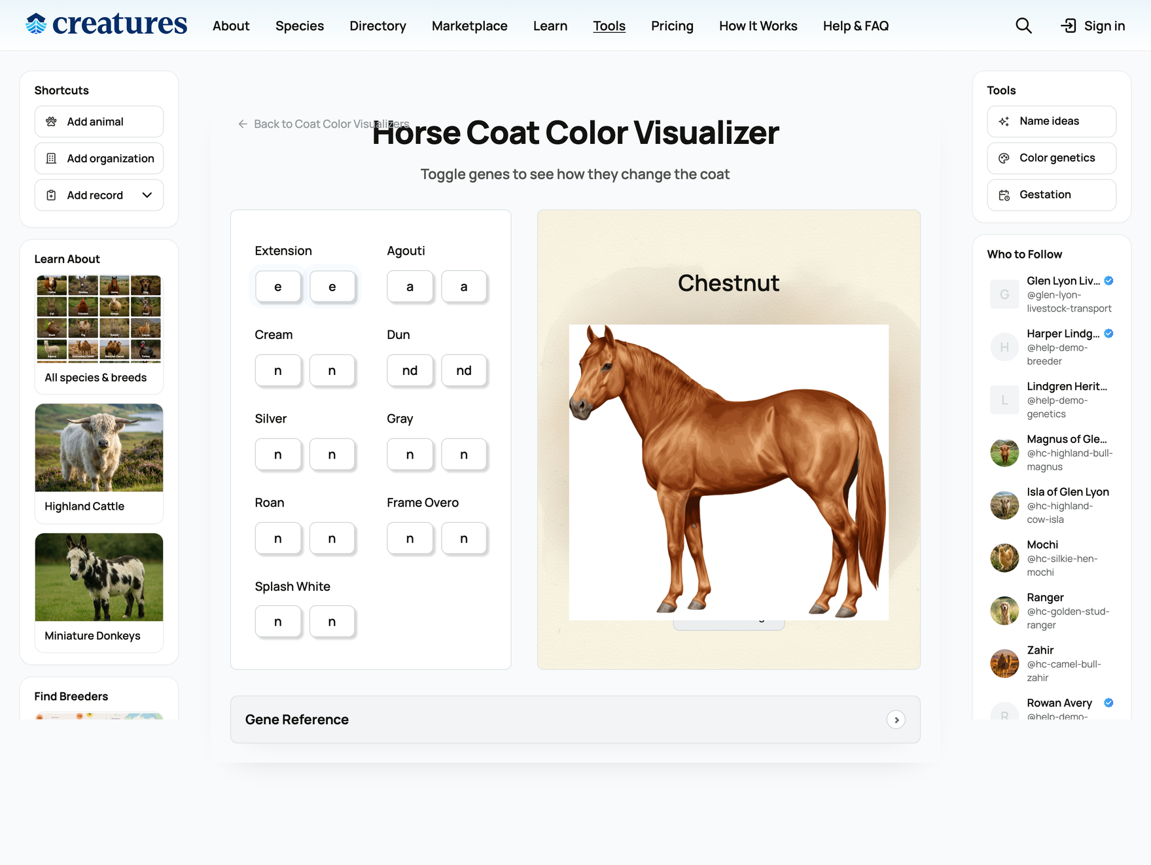
Task: Open Help & FAQ page
Action: (856, 26)
